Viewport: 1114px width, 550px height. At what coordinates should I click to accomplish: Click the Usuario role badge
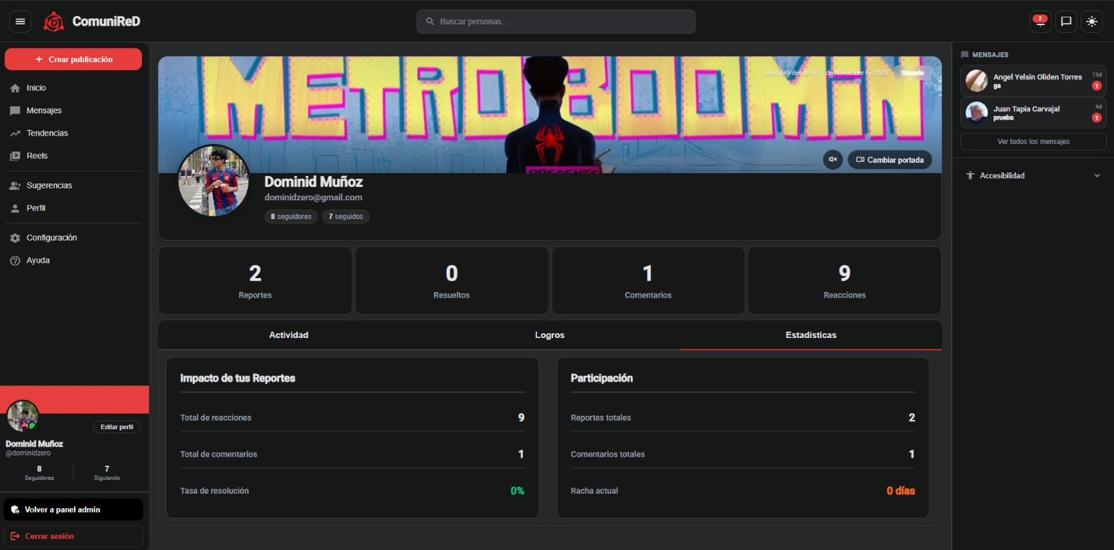point(912,73)
